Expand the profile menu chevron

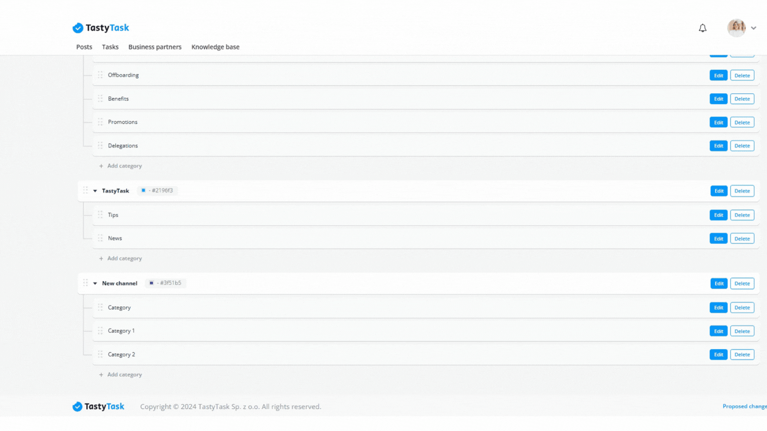pyautogui.click(x=754, y=28)
